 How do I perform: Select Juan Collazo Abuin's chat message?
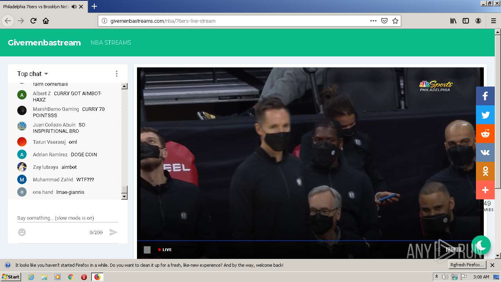[x=67, y=128]
